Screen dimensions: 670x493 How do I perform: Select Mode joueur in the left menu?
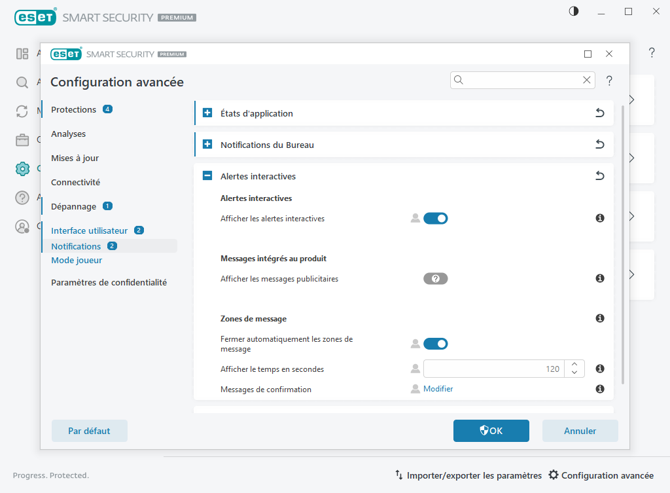(77, 260)
